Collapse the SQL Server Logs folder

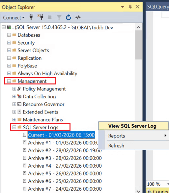point(14,127)
